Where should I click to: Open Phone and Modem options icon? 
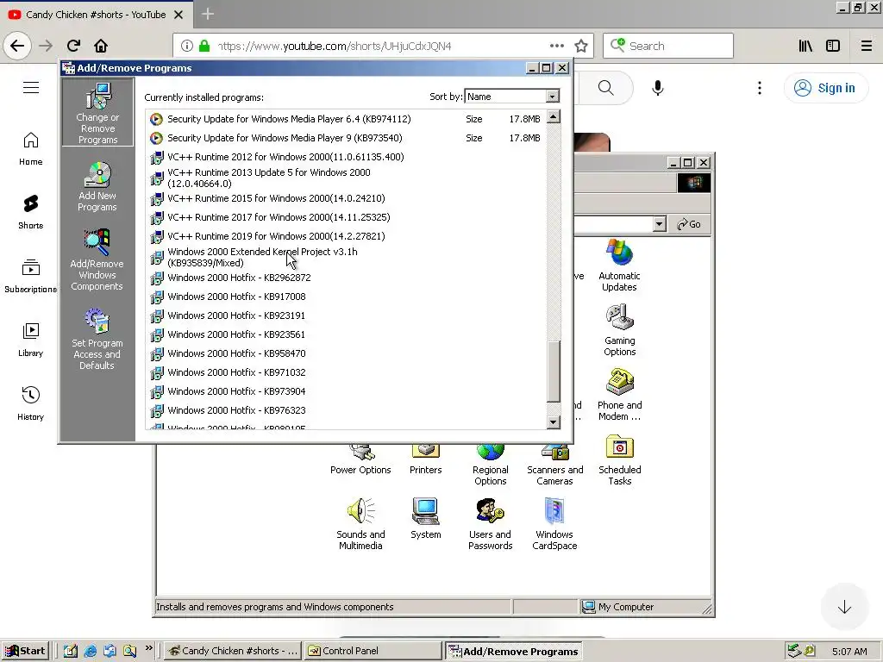click(x=619, y=395)
